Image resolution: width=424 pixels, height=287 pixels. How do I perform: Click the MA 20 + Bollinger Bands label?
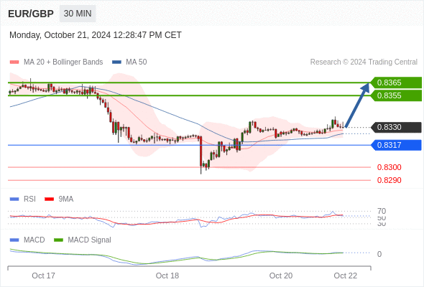coord(63,62)
